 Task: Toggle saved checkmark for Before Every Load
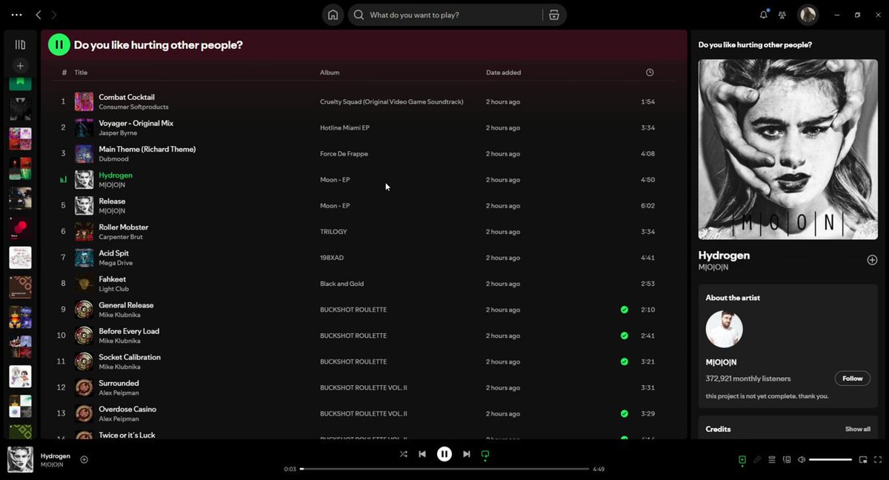click(x=625, y=336)
